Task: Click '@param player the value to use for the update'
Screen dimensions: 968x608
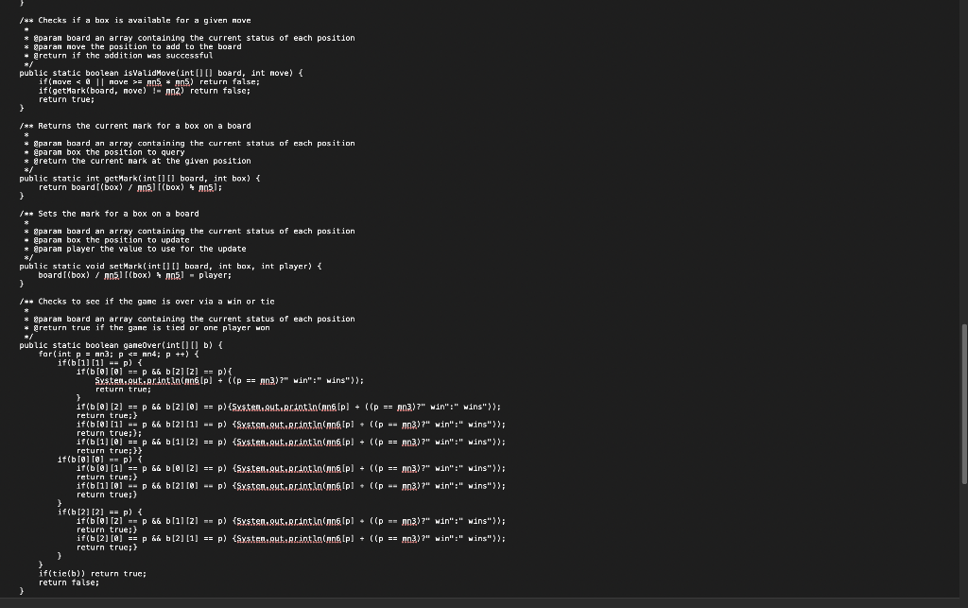Action: [x=140, y=249]
